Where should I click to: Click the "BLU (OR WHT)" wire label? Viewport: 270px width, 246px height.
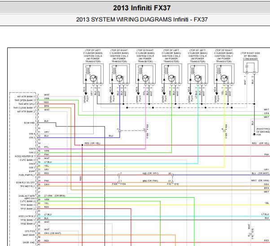[260, 173]
